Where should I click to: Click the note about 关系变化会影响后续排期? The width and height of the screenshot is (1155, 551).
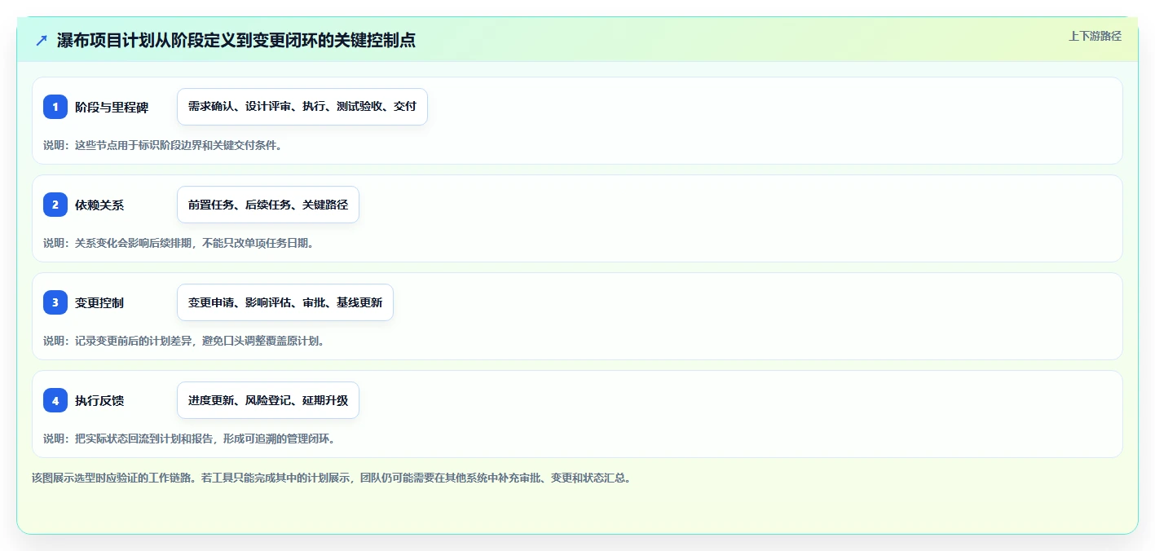pos(179,243)
